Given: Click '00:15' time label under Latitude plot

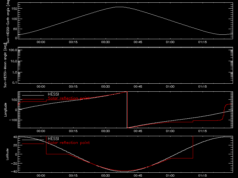Looking at the screenshot, I should coord(73,176).
